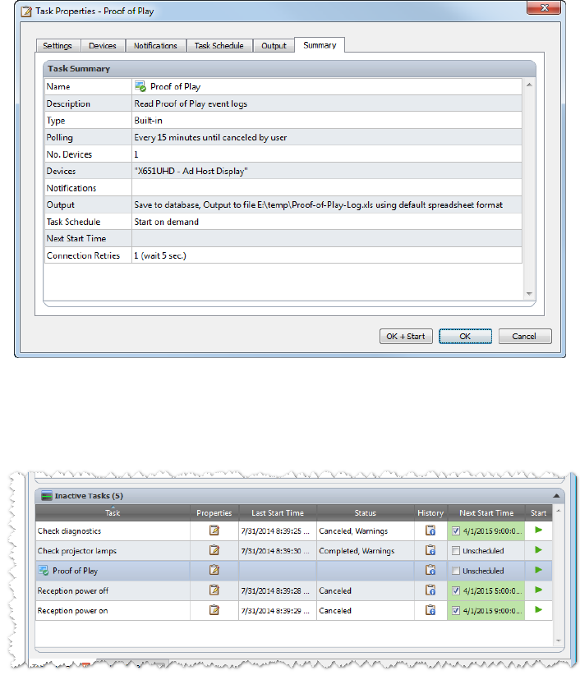Start the Proof of Play task
580x675 pixels.
pos(538,570)
